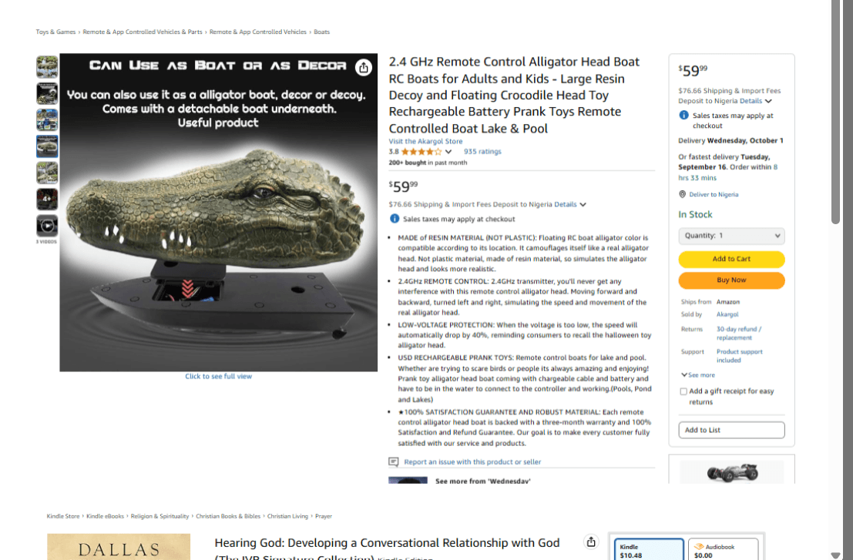Click the page vertical scrollbar thumb
The image size is (853, 560).
(835, 112)
